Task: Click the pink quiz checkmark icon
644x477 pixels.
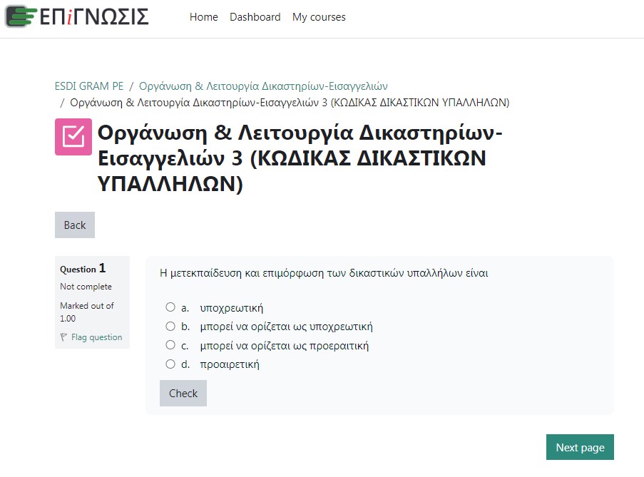Action: (x=73, y=137)
